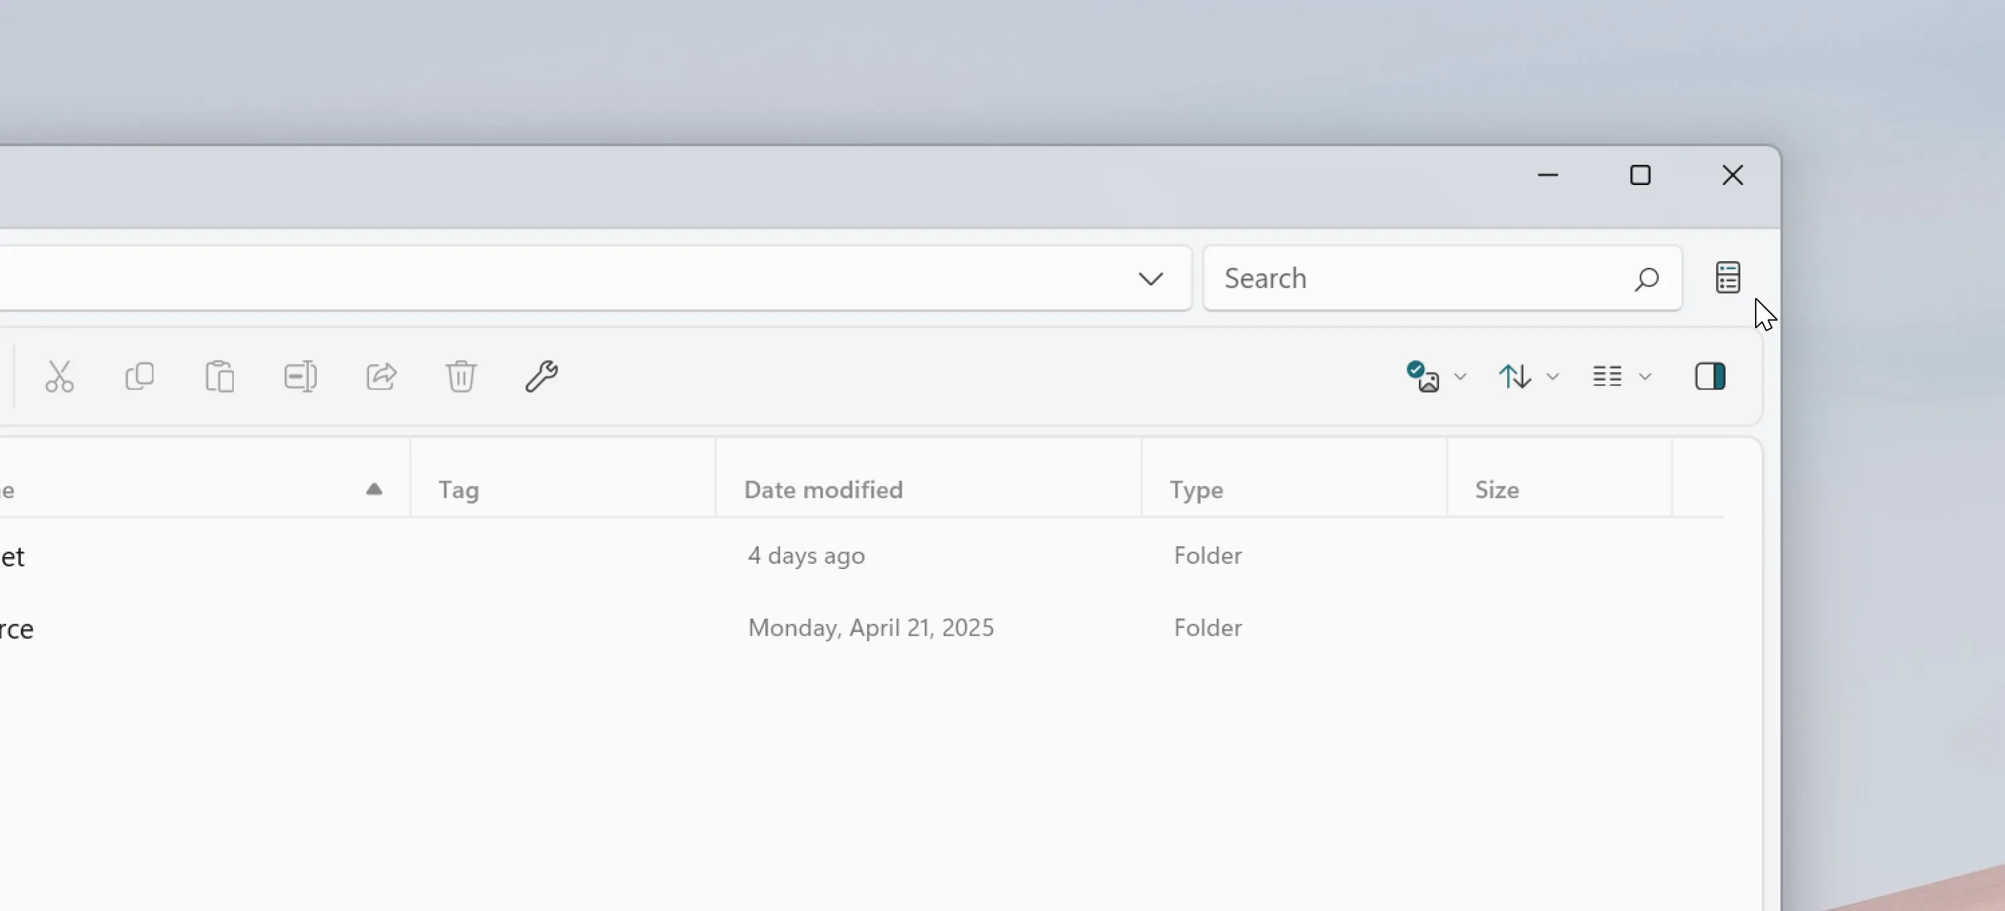Sort files by the Type column header
Image resolution: width=2005 pixels, height=911 pixels.
coord(1196,490)
